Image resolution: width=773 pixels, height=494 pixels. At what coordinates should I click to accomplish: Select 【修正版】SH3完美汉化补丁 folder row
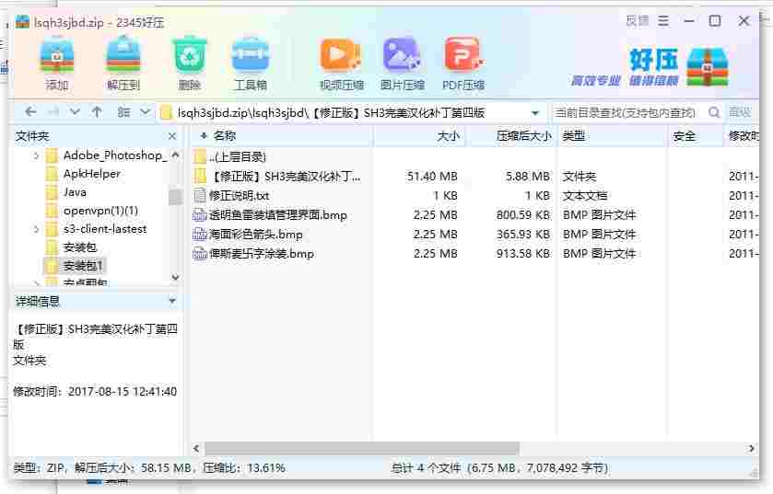(474, 176)
